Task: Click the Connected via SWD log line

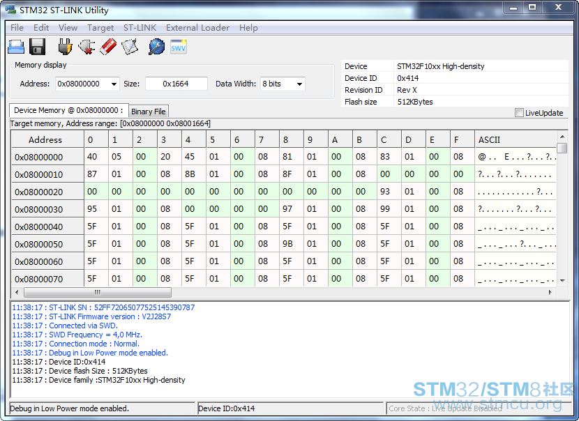Action: pyautogui.click(x=65, y=326)
